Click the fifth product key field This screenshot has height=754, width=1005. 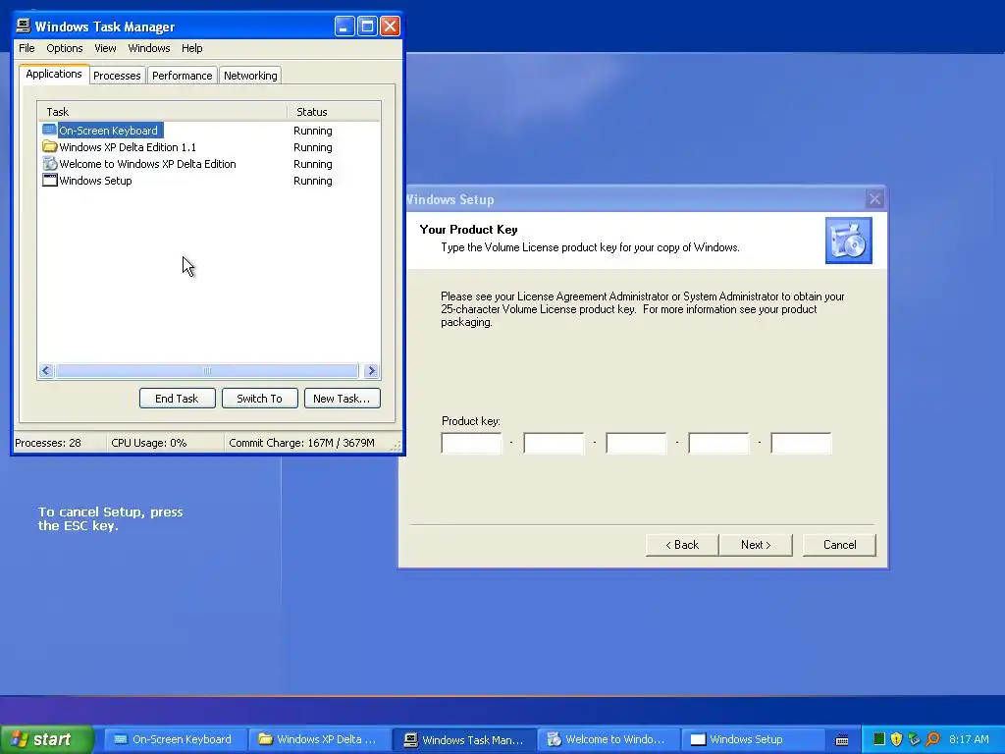tap(801, 443)
